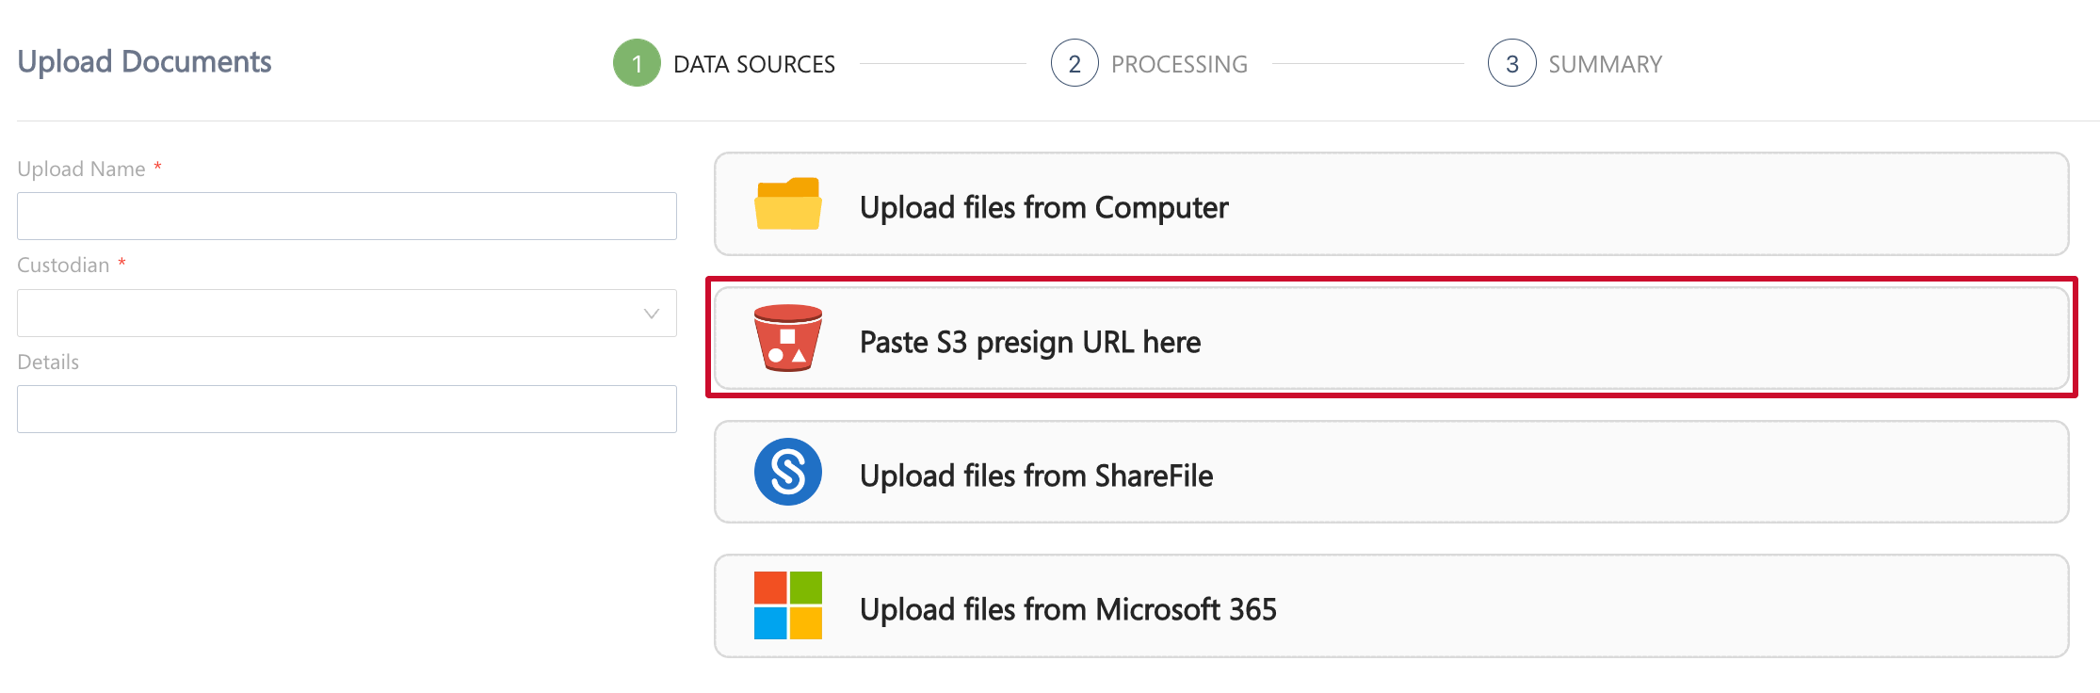
Task: Choose Upload files from Computer
Action: (1043, 207)
